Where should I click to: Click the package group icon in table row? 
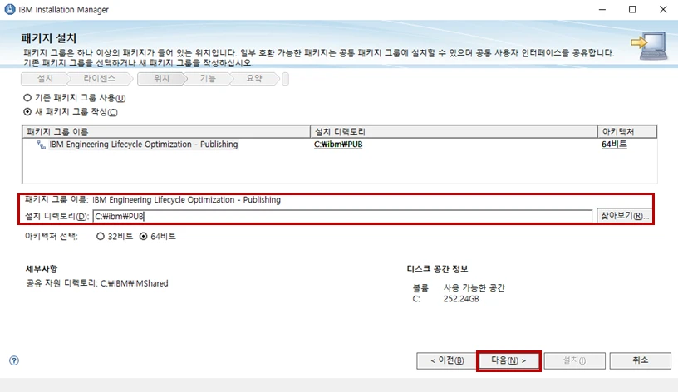41,145
